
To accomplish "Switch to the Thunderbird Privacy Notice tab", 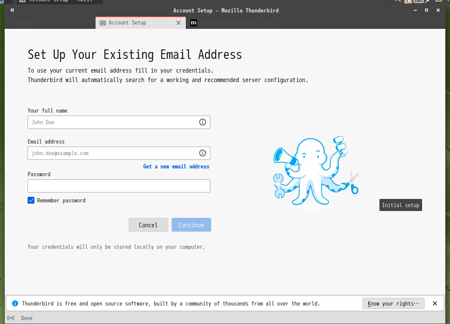I will [x=231, y=23].
